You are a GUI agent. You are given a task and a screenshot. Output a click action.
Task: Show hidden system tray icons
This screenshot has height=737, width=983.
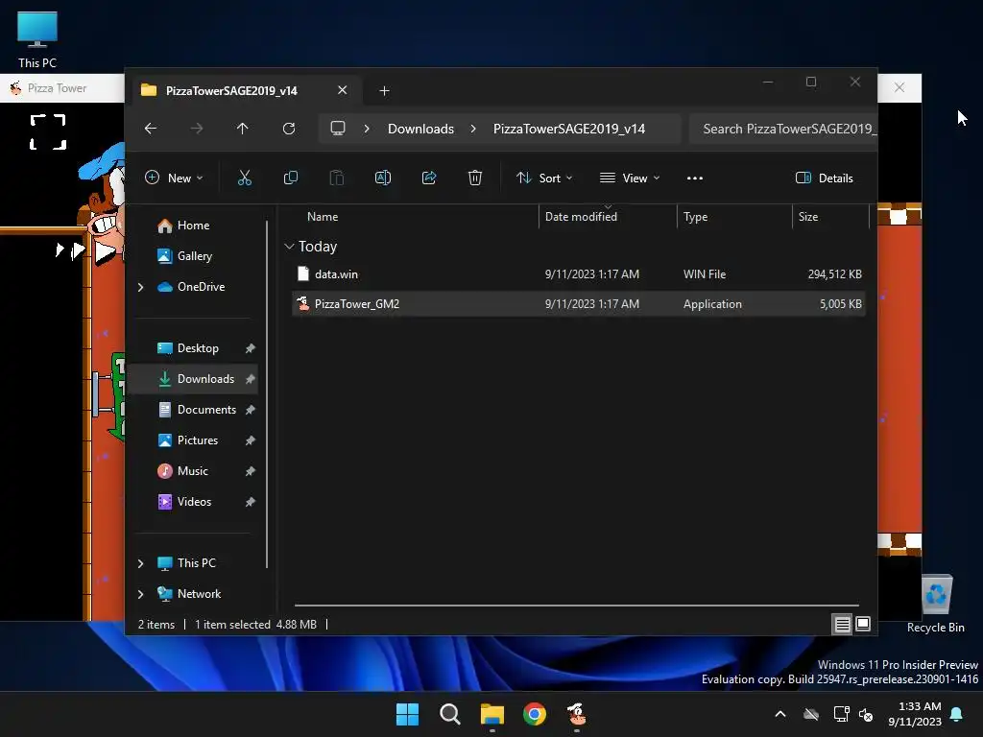pyautogui.click(x=780, y=714)
